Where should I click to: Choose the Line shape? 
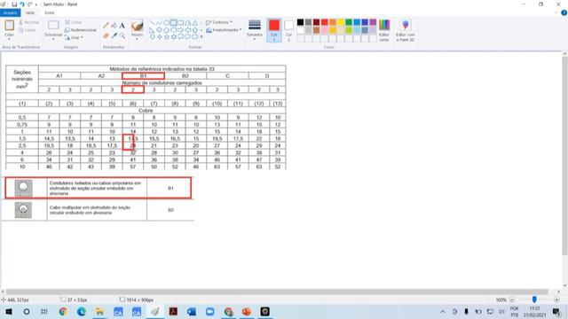(152, 23)
